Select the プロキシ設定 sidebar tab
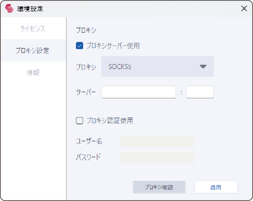 (x=33, y=51)
